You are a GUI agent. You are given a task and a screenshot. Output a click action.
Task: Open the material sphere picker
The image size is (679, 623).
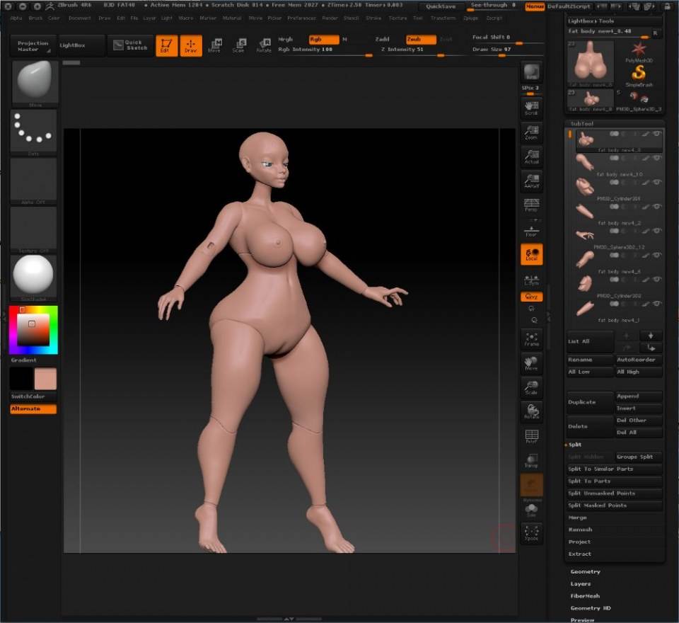pos(33,278)
